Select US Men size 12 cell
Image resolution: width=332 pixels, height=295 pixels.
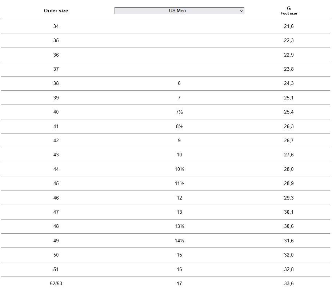(179, 198)
